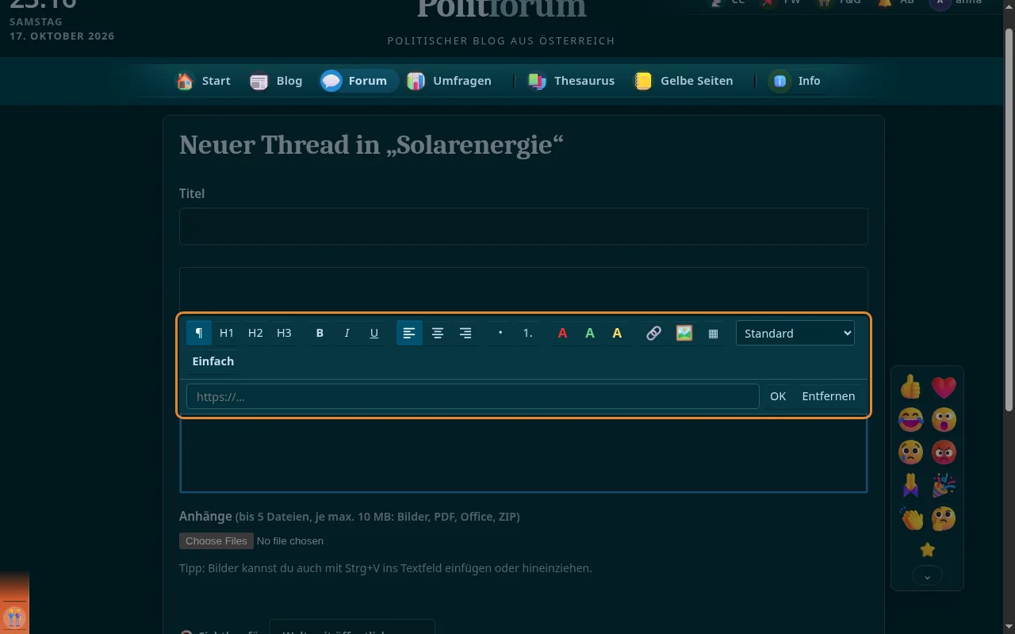This screenshot has width=1015, height=634.
Task: Insert the party popper emoji
Action: tap(944, 485)
